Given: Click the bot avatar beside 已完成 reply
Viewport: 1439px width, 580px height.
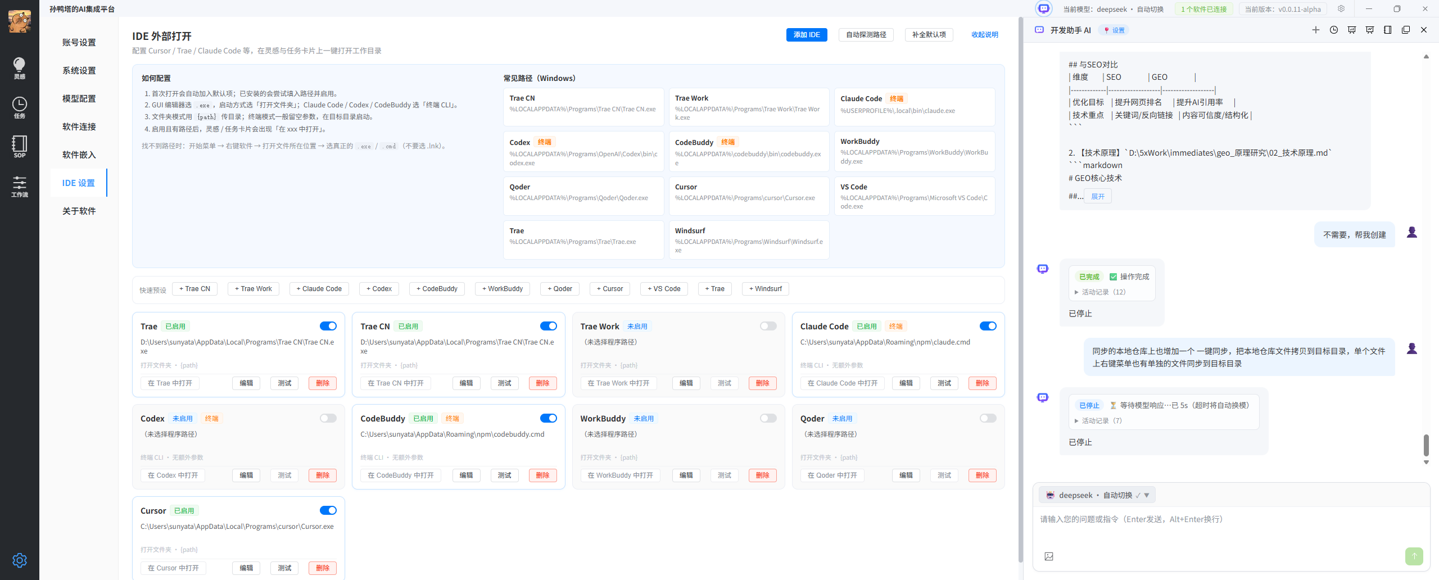Looking at the screenshot, I should (1043, 269).
